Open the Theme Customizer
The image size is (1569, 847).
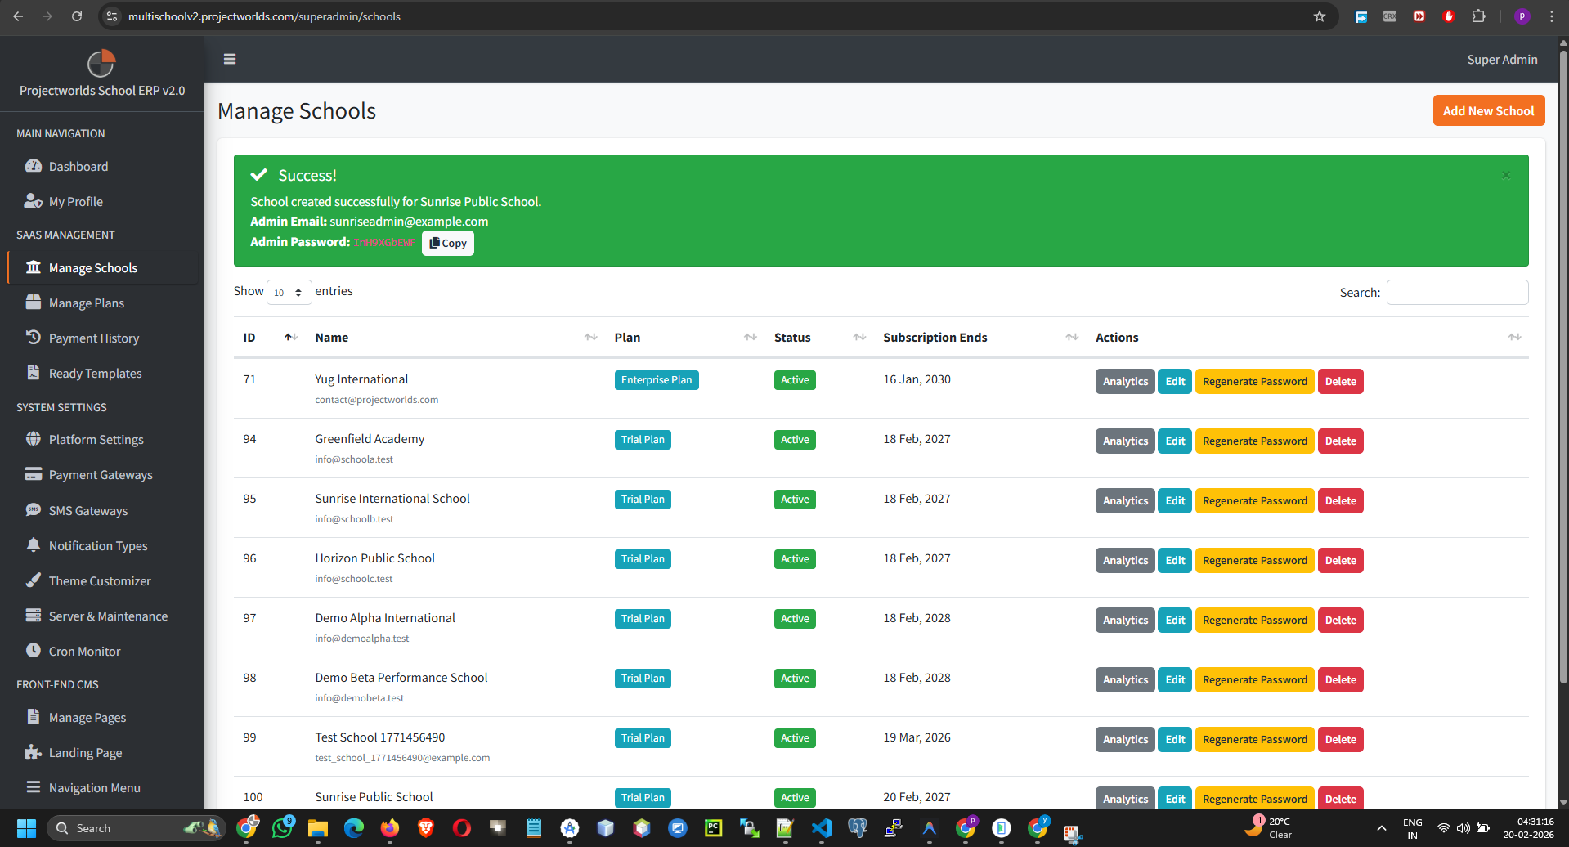[97, 580]
